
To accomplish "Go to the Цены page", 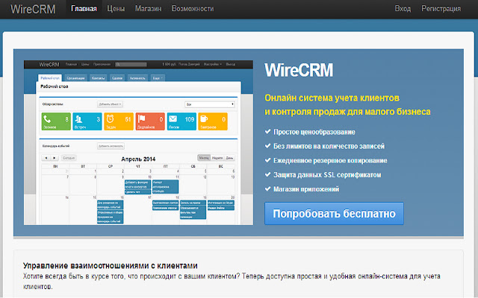I will [x=116, y=9].
